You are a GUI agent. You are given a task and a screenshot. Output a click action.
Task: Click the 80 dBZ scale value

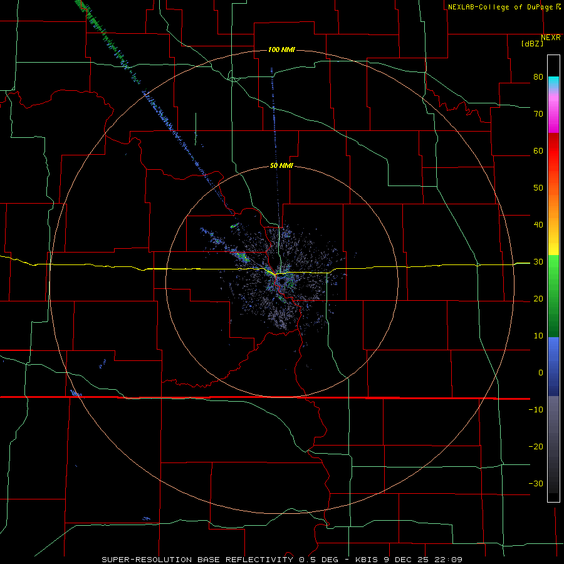(538, 77)
